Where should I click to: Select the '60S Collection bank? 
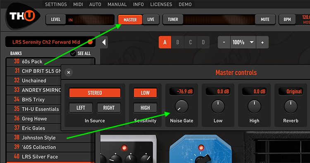click(50, 147)
